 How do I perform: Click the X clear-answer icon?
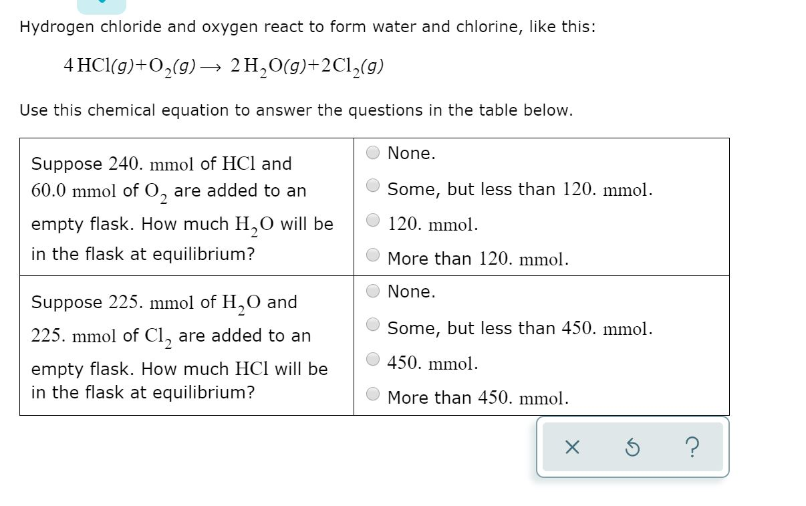click(571, 449)
